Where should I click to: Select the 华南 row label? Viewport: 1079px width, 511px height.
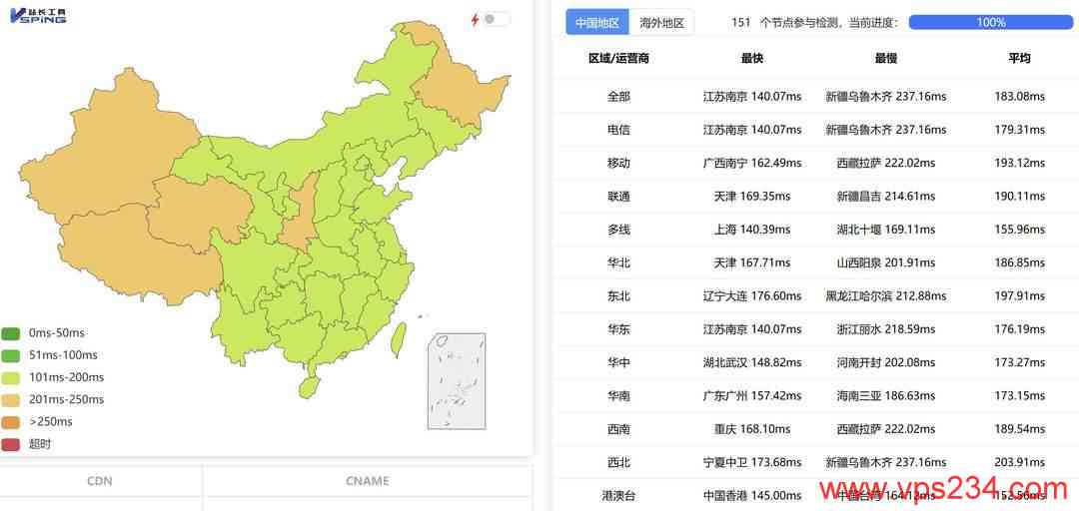(618, 396)
